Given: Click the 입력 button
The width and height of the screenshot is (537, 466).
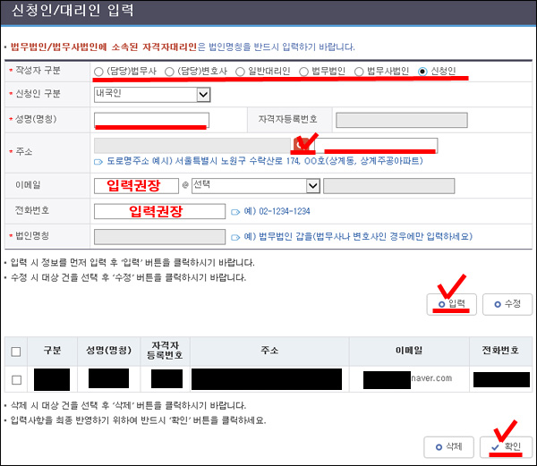Looking at the screenshot, I should point(451,304).
